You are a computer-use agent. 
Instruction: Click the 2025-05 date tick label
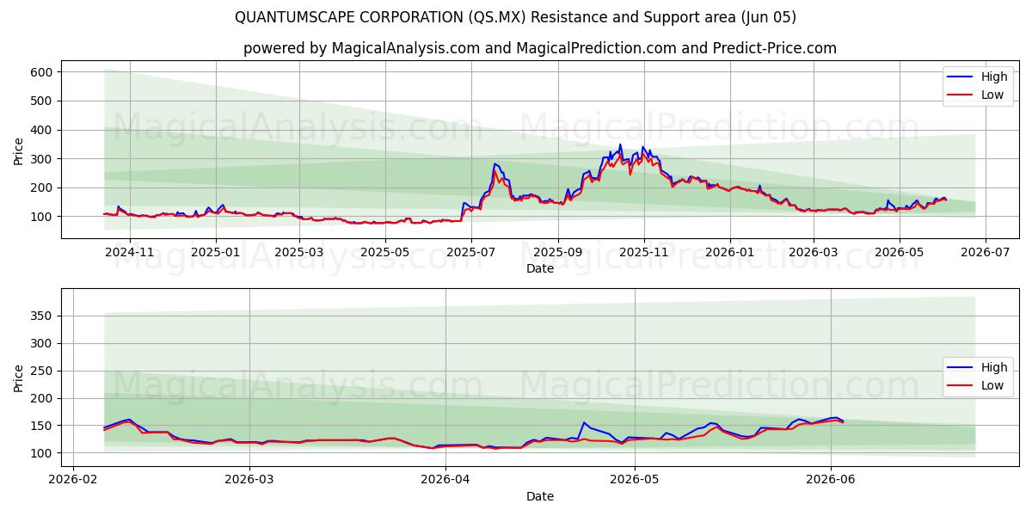384,253
